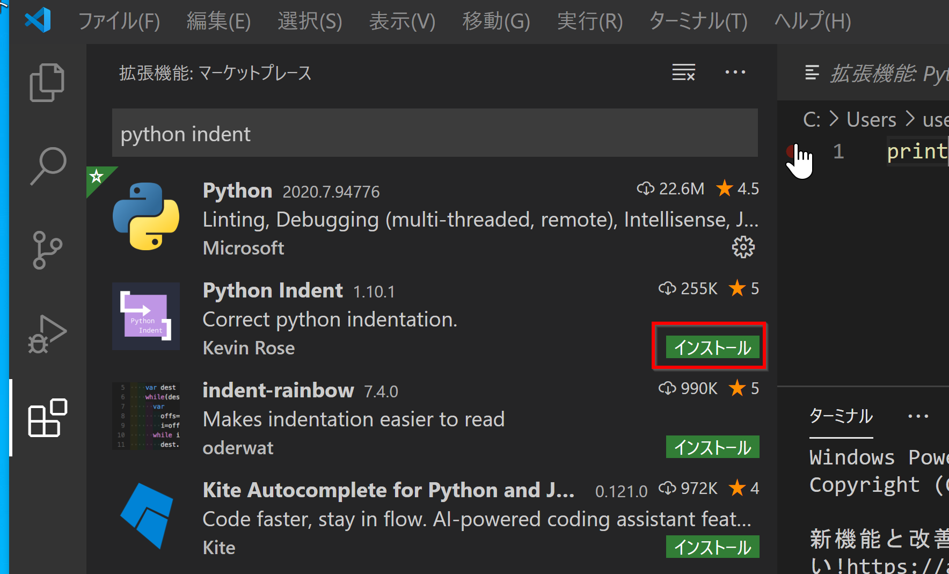Viewport: 949px width, 574px height.
Task: Open the Python extension title
Action: (x=237, y=191)
